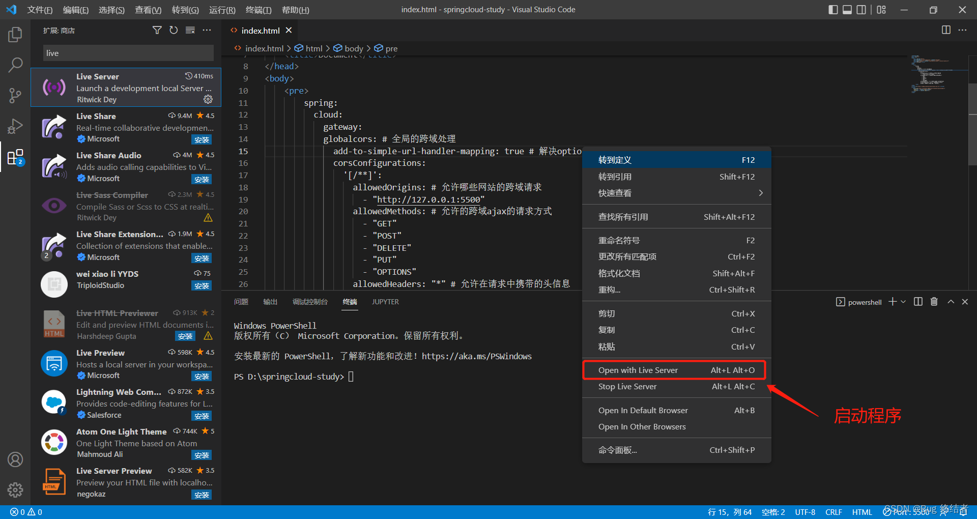Click the feedback icon in the status bar

(x=944, y=512)
